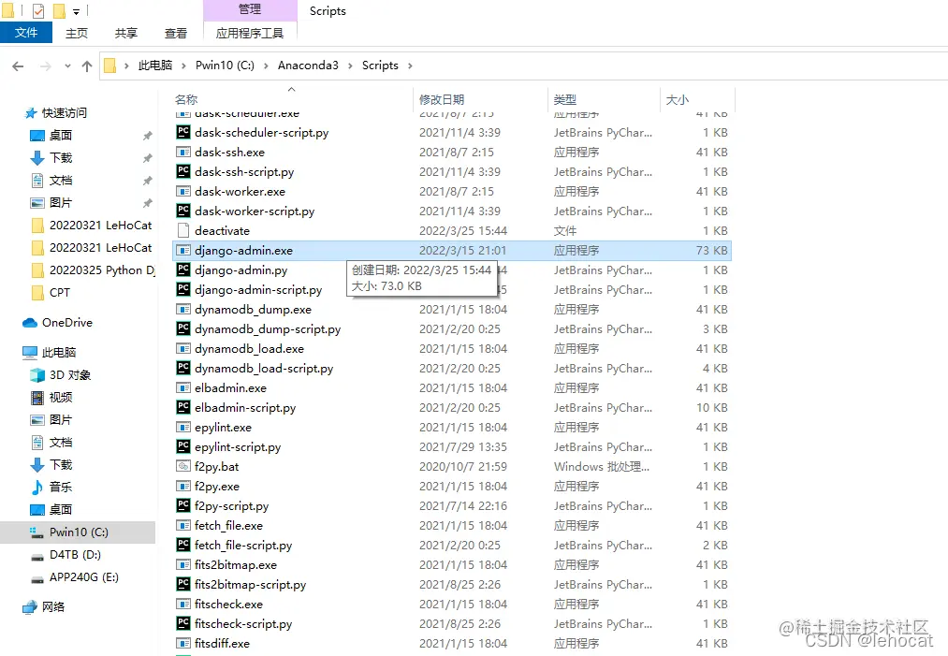Select the 管理 contextual tab header
Viewport: 948px width, 656px height.
coord(250,9)
